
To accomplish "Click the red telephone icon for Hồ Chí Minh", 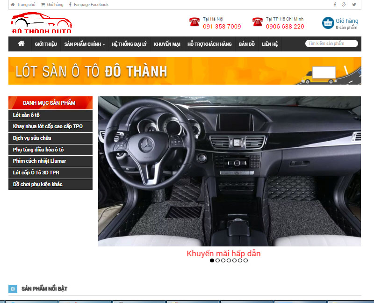I will click(258, 22).
